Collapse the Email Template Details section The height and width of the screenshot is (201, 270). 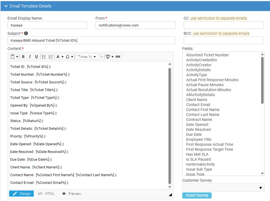pos(6,6)
